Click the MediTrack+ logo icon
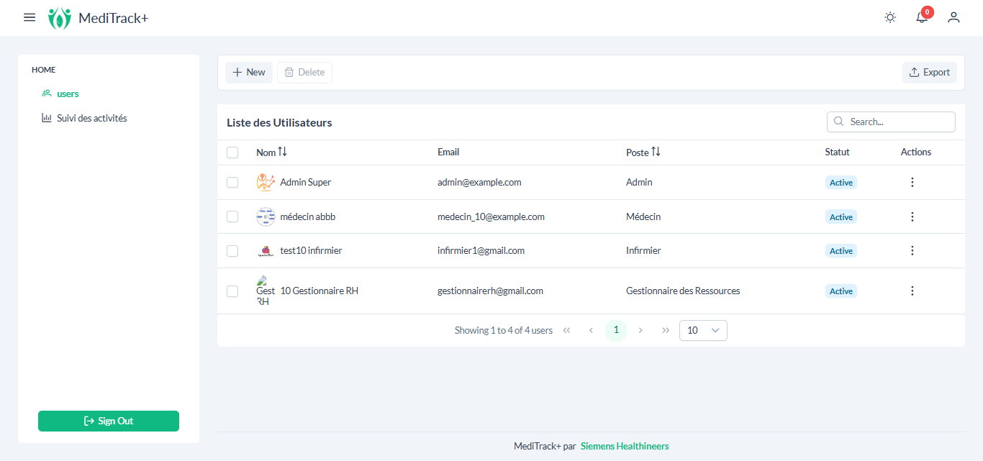This screenshot has width=983, height=461. [60, 18]
